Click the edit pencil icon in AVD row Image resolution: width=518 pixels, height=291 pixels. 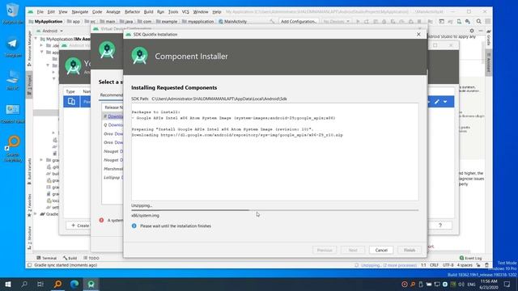(437, 102)
